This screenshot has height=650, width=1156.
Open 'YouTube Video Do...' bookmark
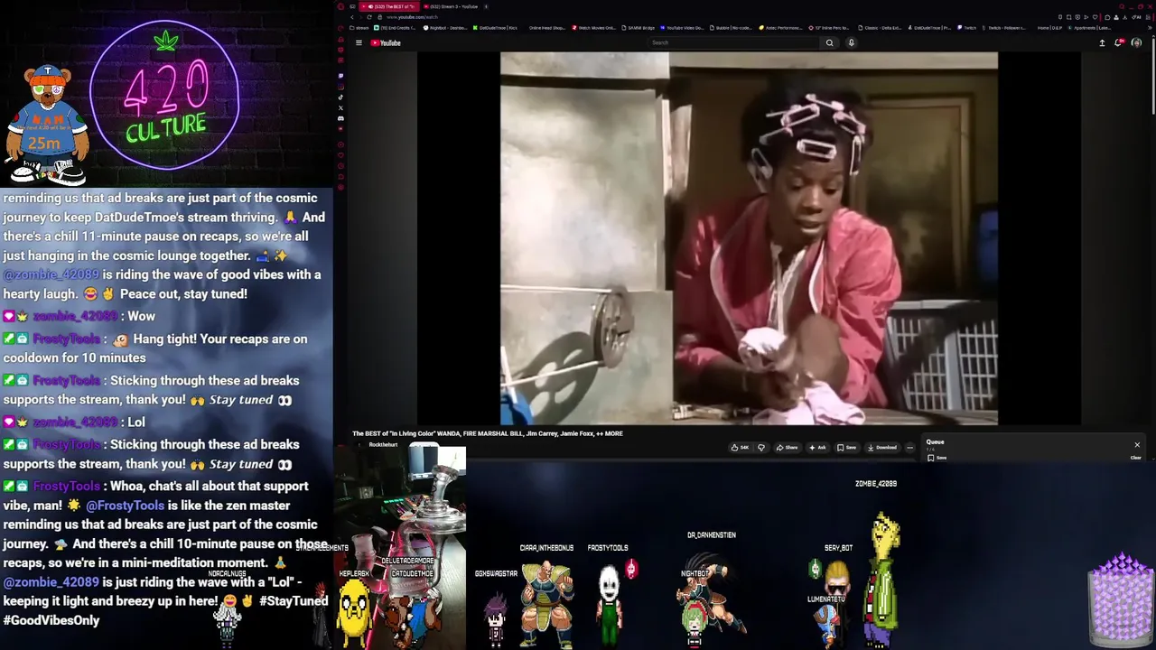pyautogui.click(x=682, y=28)
